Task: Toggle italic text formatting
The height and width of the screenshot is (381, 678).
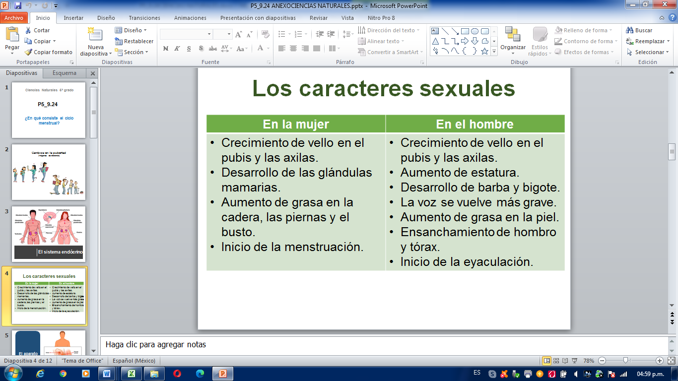Action: [177, 49]
